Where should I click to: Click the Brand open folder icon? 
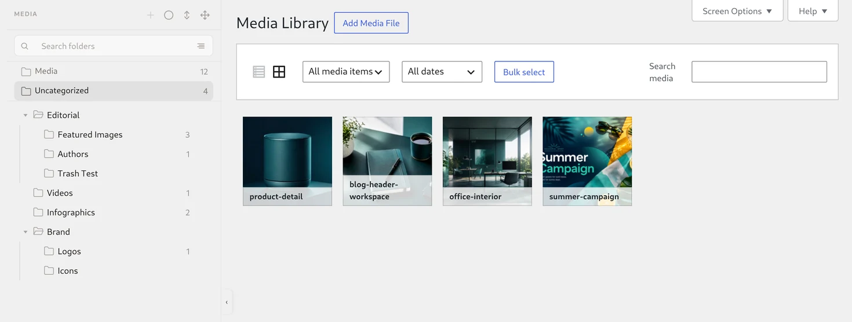pyautogui.click(x=38, y=231)
